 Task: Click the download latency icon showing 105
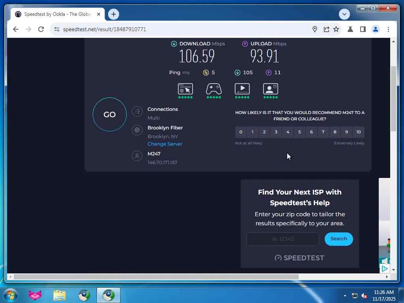237,73
